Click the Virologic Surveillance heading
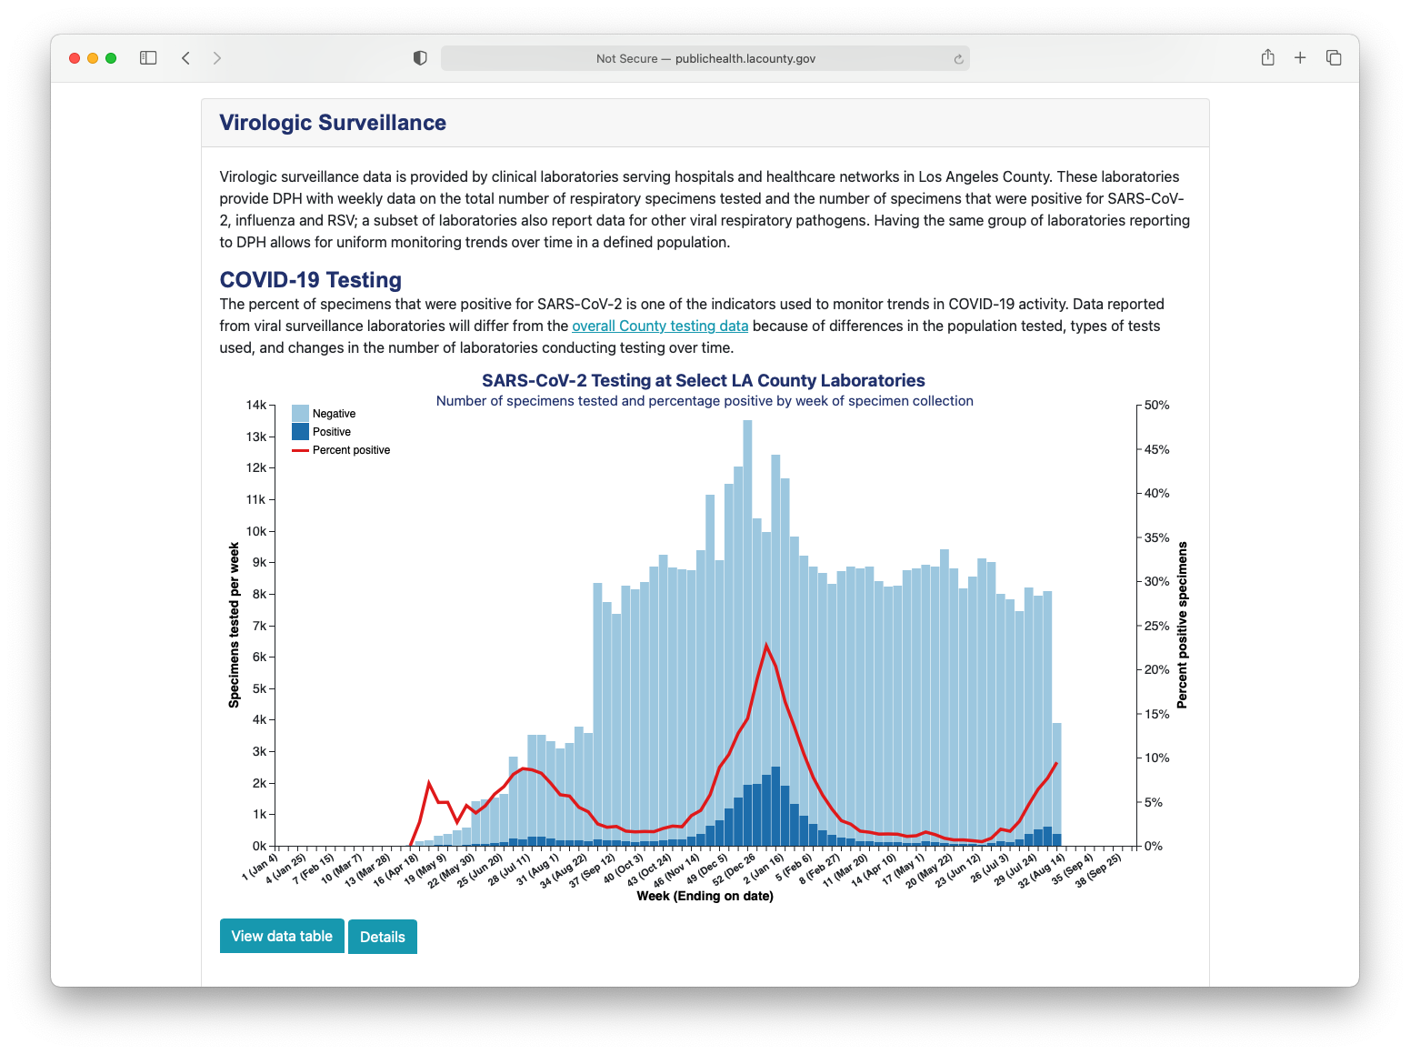Image resolution: width=1410 pixels, height=1054 pixels. [x=333, y=123]
